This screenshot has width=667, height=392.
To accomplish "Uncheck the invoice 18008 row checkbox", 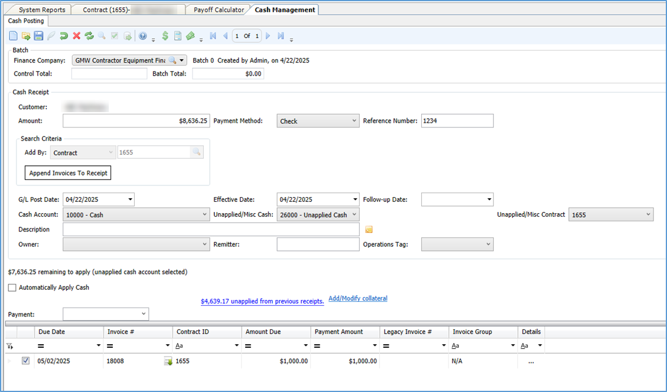I will pyautogui.click(x=25, y=361).
